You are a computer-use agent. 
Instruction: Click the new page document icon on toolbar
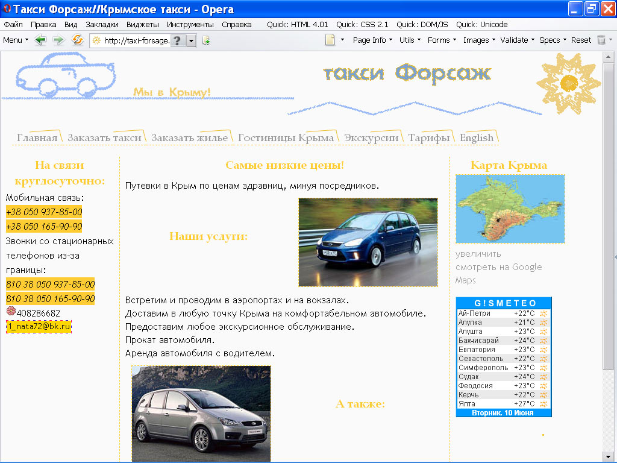331,39
